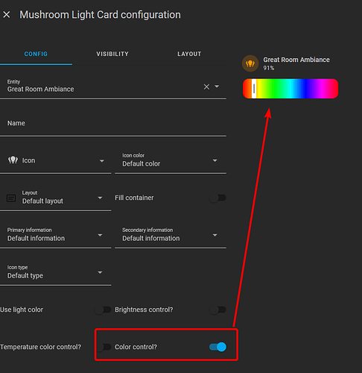Click the rainbow hue color slider
362x373 pixels.
(290, 89)
